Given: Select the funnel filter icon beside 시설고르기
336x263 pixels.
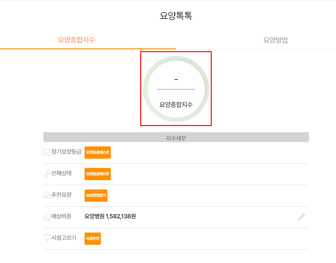Looking at the screenshot, I should (x=46, y=238).
